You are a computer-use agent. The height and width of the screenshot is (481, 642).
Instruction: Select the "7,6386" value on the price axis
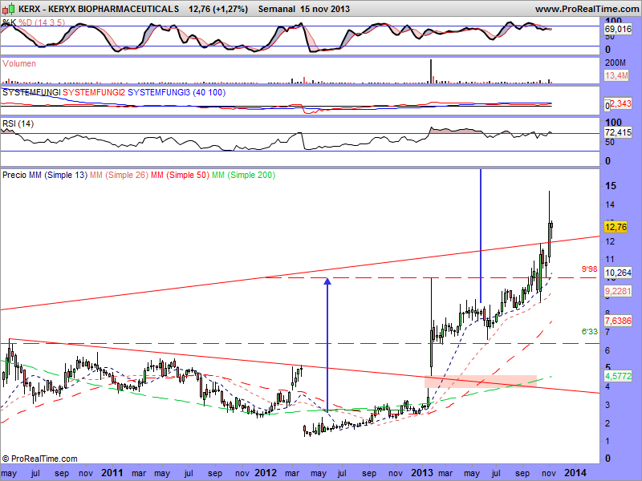point(618,320)
